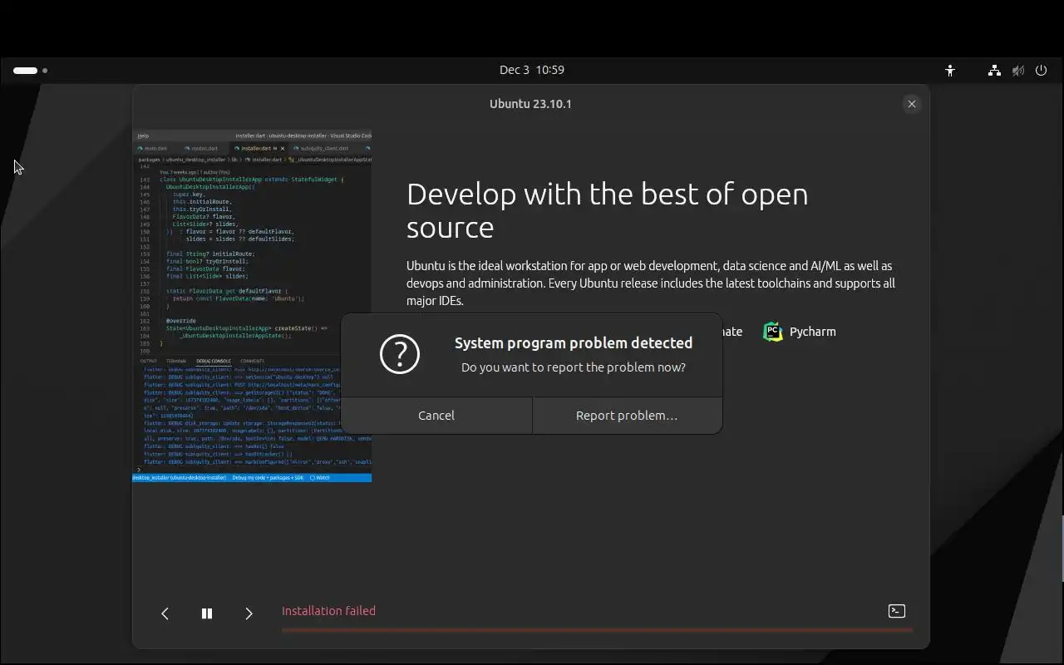Click the question mark dialog icon
The height and width of the screenshot is (665, 1064).
400,354
